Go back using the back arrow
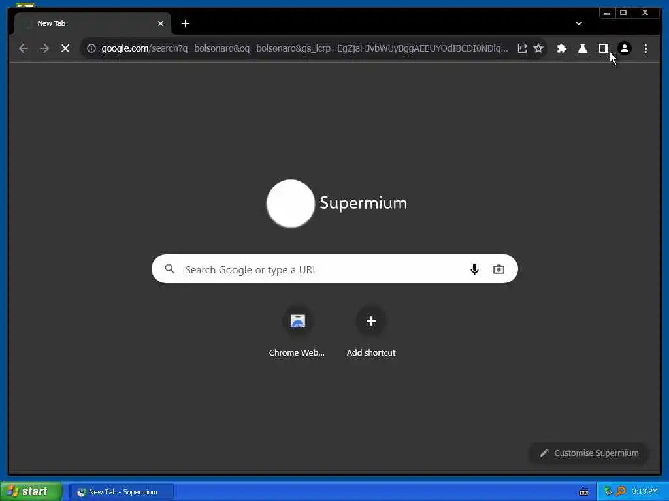Image resolution: width=669 pixels, height=501 pixels. tap(24, 48)
